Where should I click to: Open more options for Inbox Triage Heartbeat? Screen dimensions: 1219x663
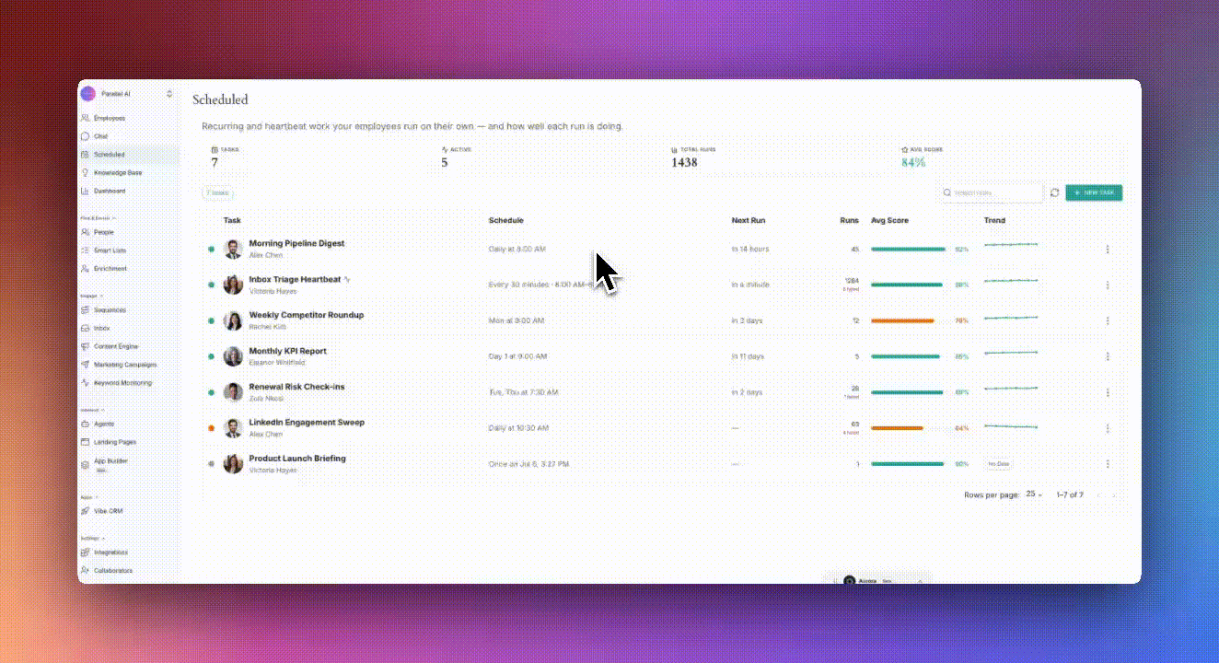click(x=1108, y=285)
